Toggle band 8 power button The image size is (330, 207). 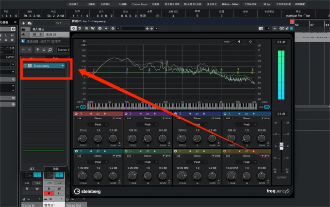pos(225,151)
